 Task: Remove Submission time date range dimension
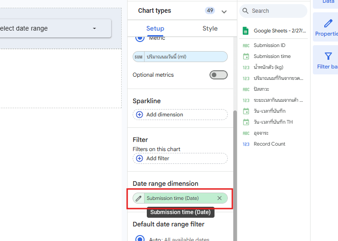(220, 198)
